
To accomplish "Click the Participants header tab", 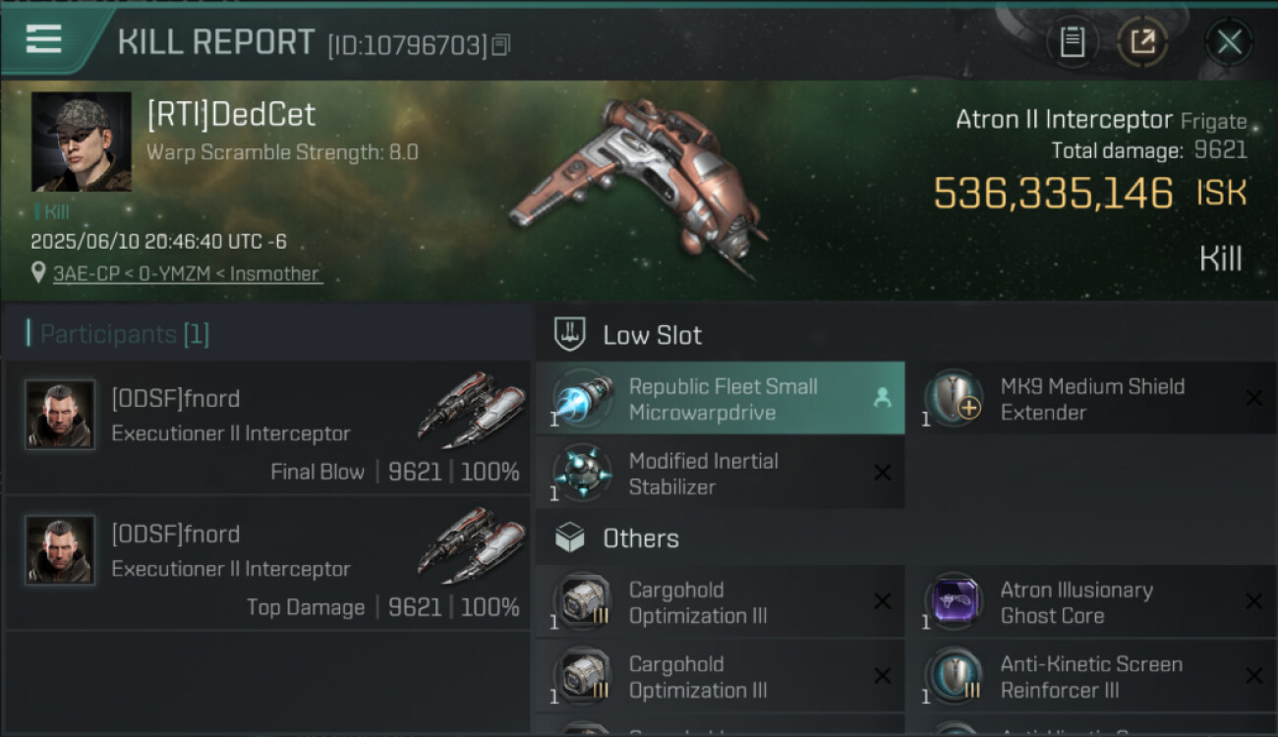I will (x=118, y=334).
